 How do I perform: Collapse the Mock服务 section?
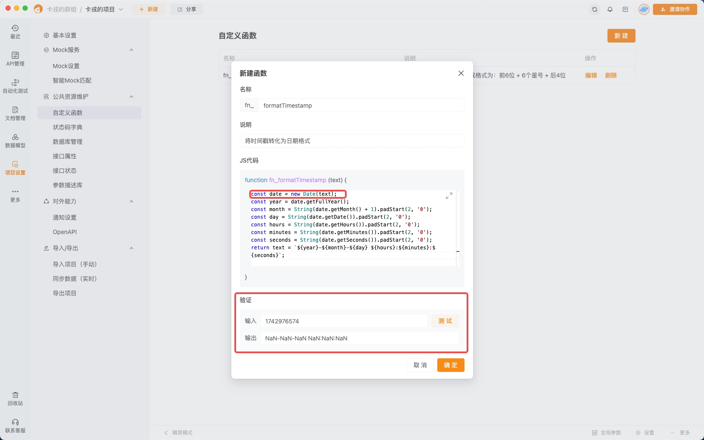coord(131,50)
